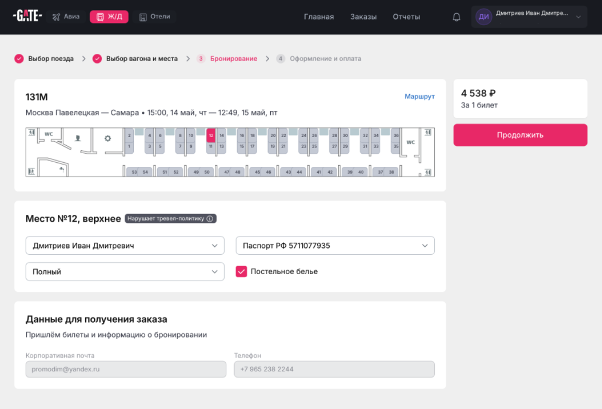Image resolution: width=602 pixels, height=409 pixels.
Task: Go to the Заказы menu
Action: (x=363, y=17)
